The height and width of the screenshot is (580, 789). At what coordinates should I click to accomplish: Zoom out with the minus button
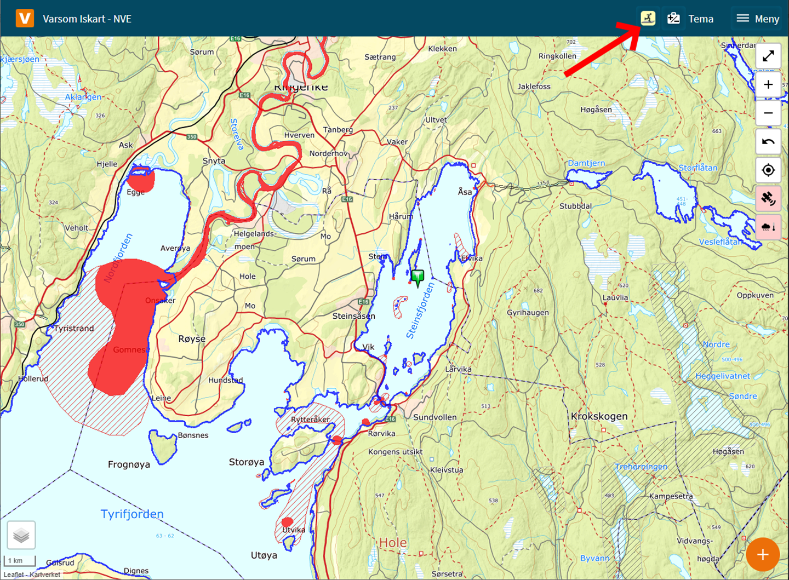768,113
